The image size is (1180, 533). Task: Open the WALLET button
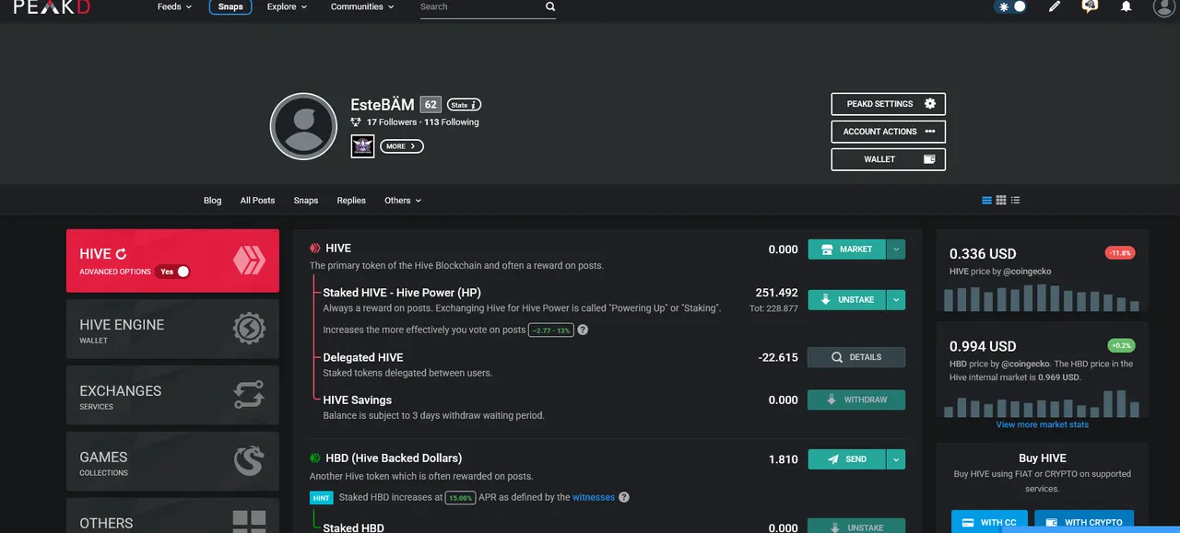(889, 159)
